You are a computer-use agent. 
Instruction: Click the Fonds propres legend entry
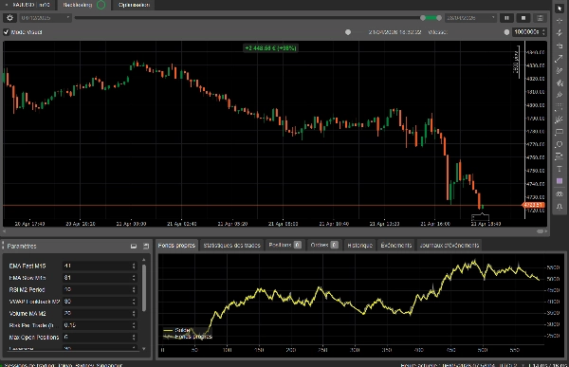click(x=188, y=337)
